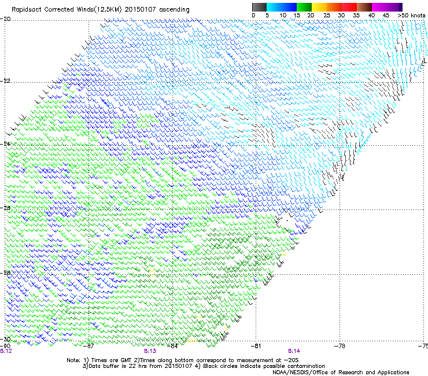Click the -22 latitude axis label
The image size is (428, 376).
[5, 81]
